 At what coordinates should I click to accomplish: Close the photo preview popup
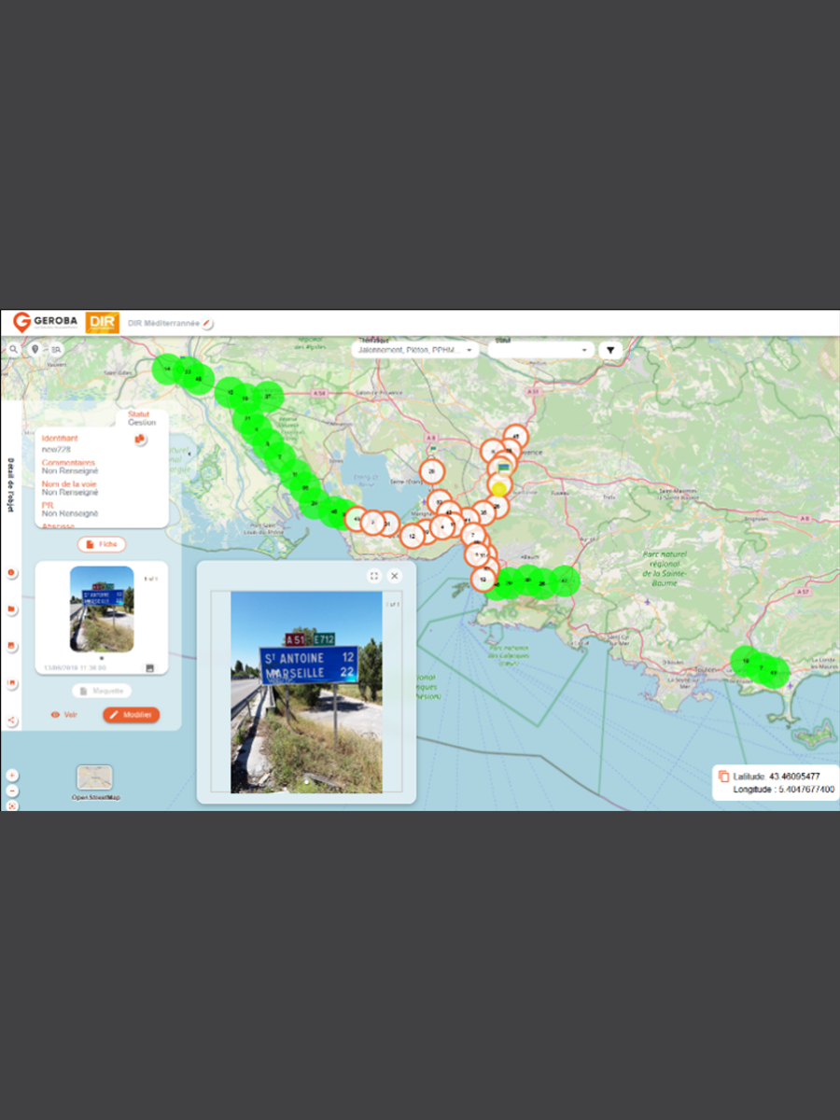pyautogui.click(x=394, y=576)
